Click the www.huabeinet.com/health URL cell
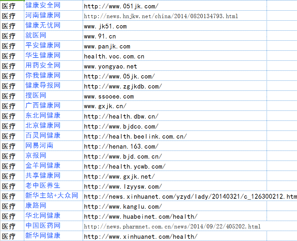297x241 pixels. (x=175, y=216)
